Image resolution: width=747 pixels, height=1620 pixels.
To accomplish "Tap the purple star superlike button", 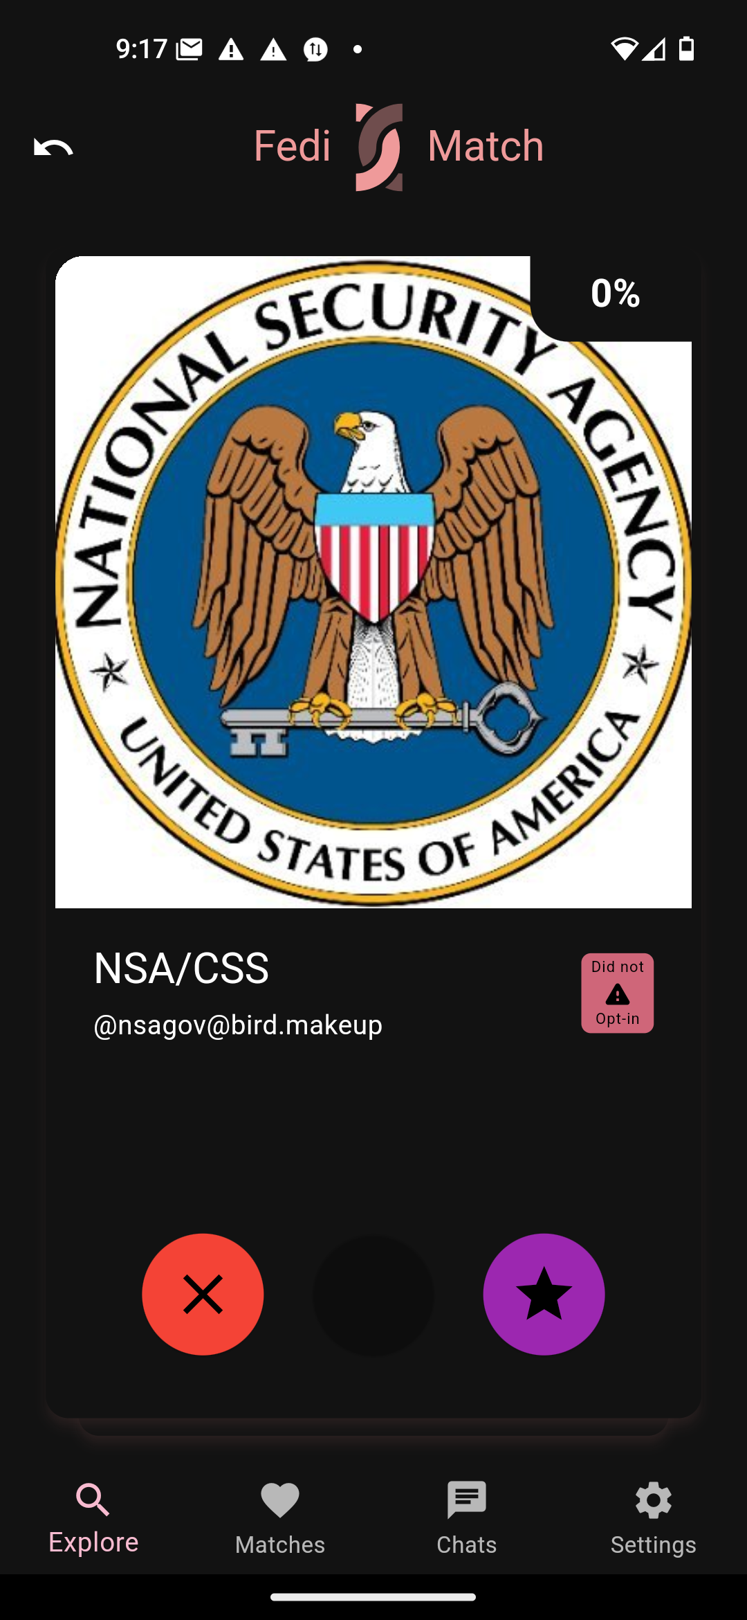I will coord(544,1294).
